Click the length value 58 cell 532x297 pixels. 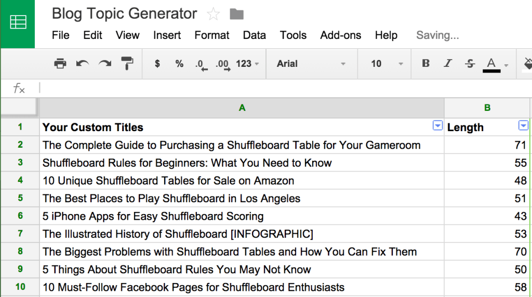[487, 287]
